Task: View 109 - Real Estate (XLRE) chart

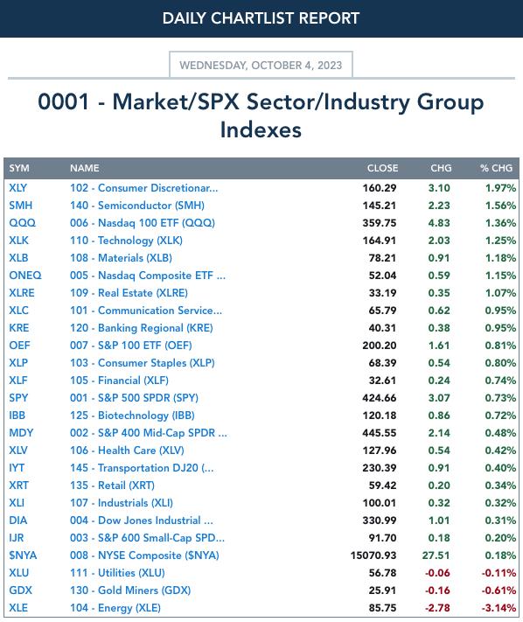Action: 129,293
